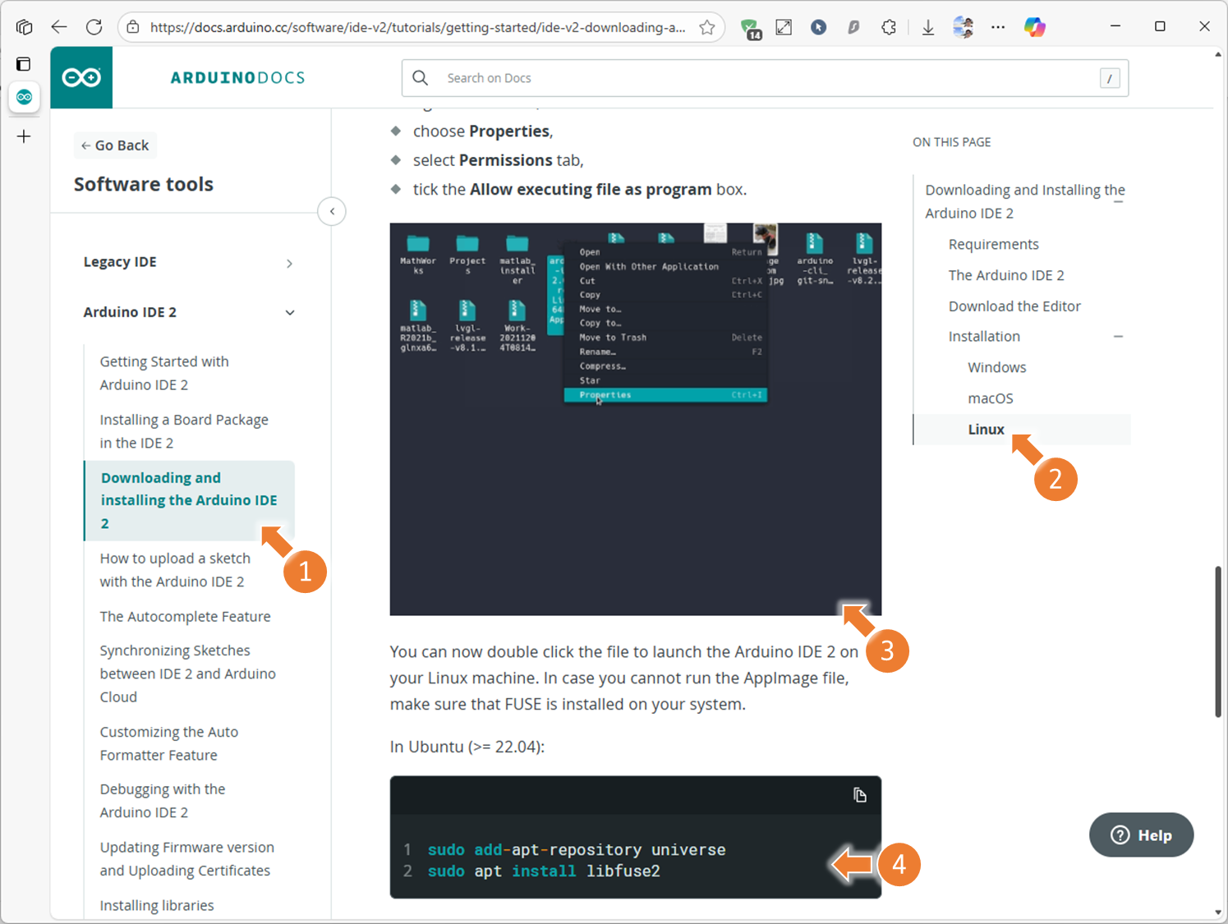Image resolution: width=1228 pixels, height=924 pixels.
Task: Jump to Downloading and Installing heading link
Action: (1025, 201)
